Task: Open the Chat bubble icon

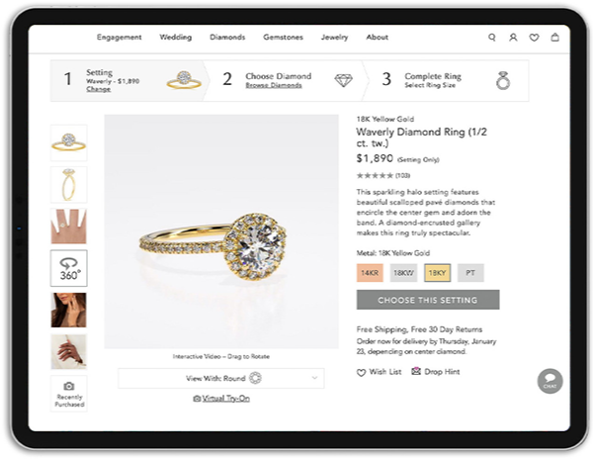Action: pyautogui.click(x=550, y=381)
